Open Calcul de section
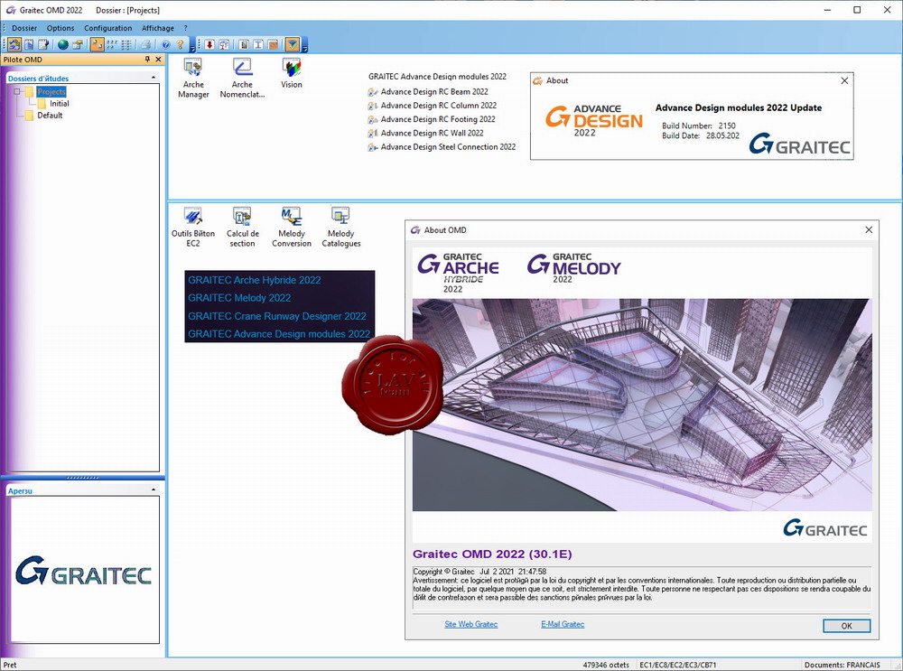 point(242,228)
